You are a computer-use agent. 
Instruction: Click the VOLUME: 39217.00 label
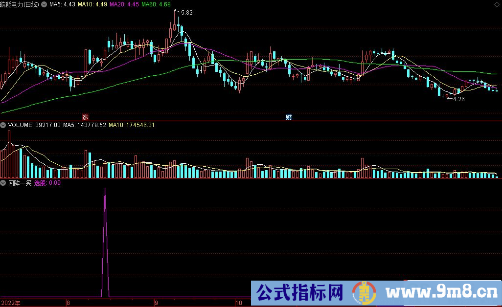34,125
